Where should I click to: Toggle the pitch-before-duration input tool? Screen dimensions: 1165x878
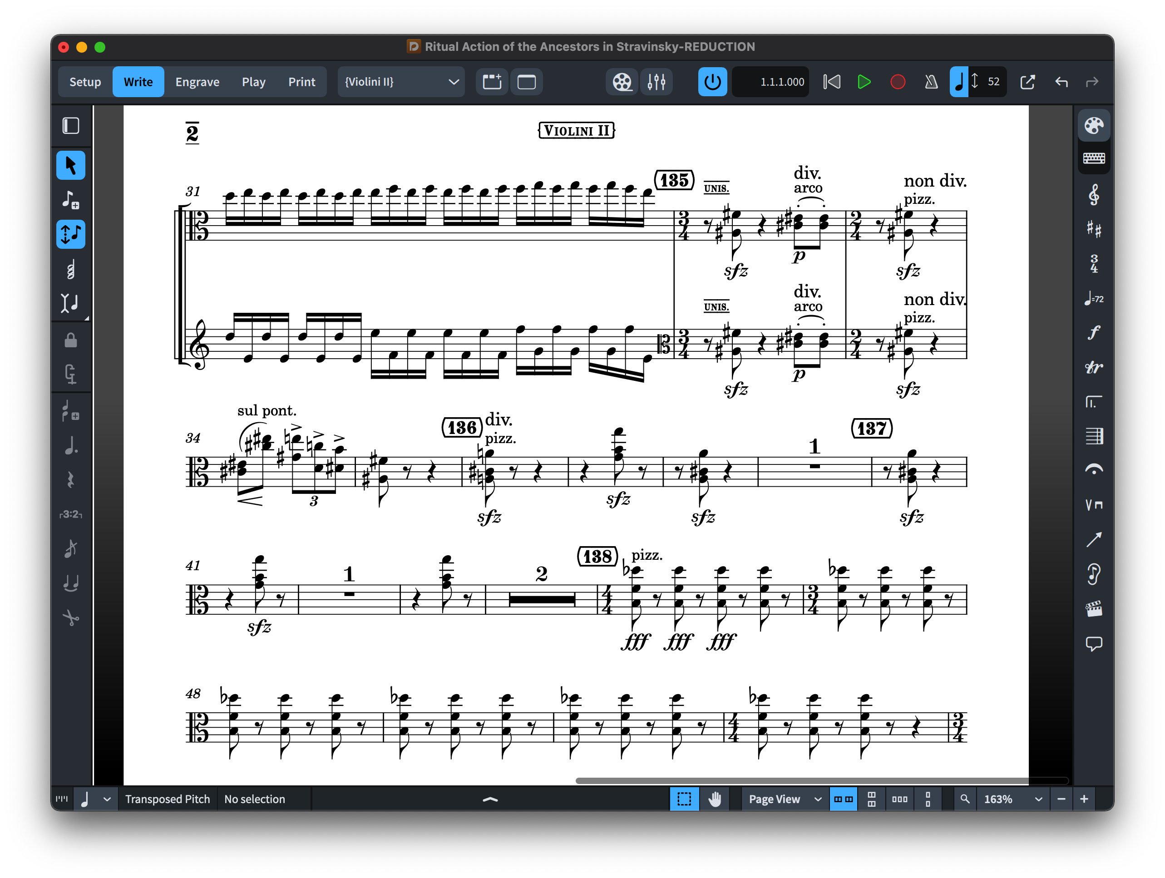tap(70, 234)
